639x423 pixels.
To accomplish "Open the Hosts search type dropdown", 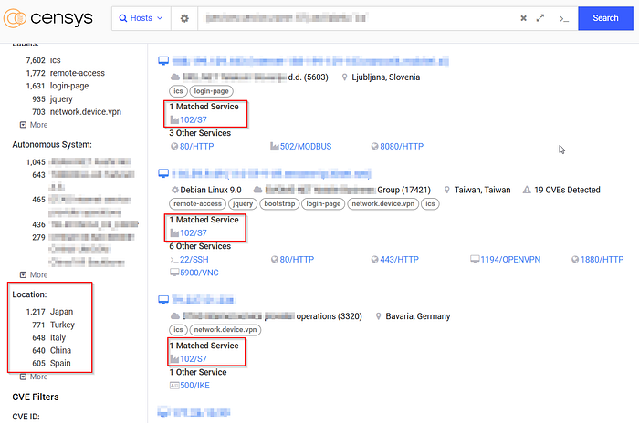I will point(141,18).
